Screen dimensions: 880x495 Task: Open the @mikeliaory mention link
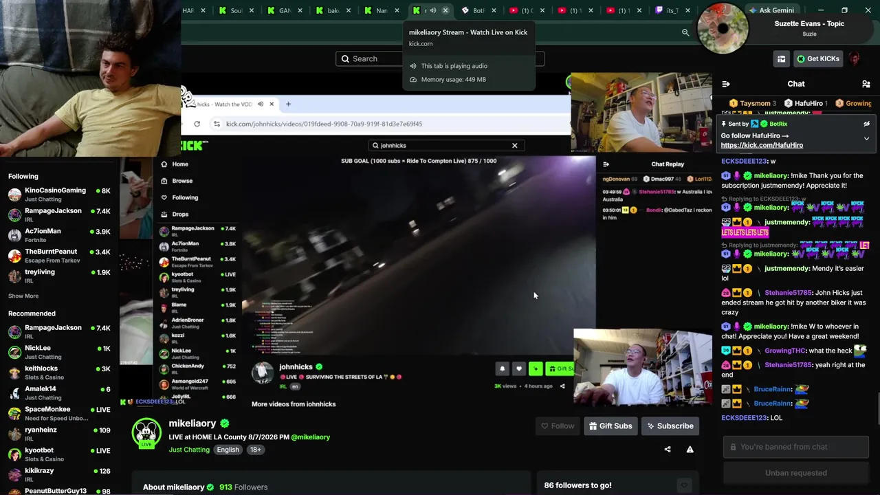(310, 437)
